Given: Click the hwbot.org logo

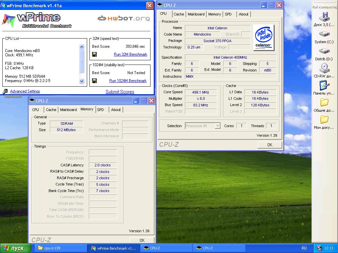Looking at the screenshot, I should (x=123, y=18).
